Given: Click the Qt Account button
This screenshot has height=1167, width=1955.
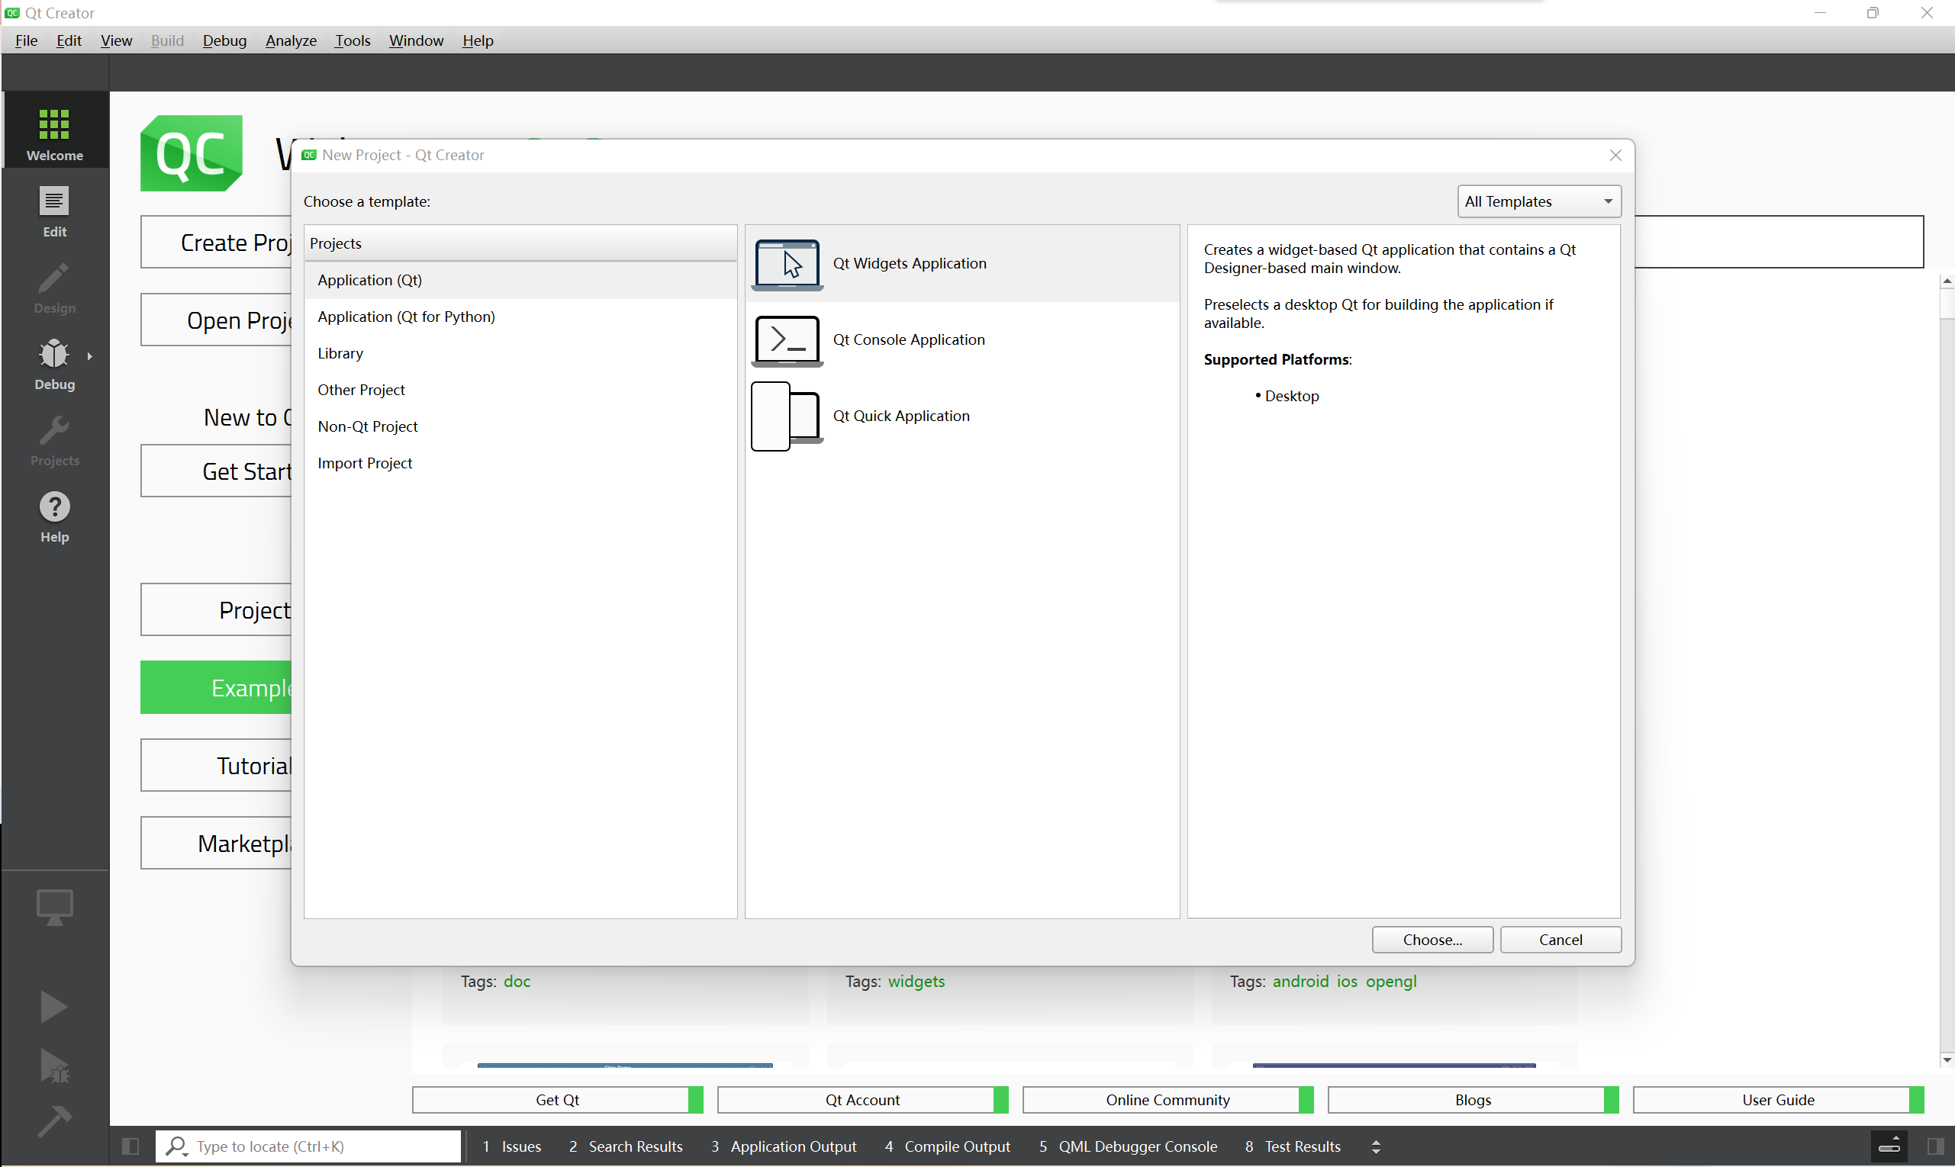Looking at the screenshot, I should [862, 1100].
